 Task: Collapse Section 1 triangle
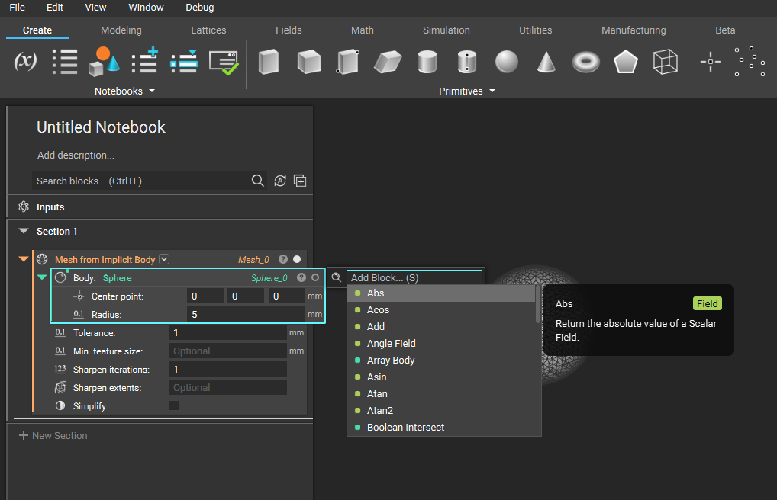24,231
